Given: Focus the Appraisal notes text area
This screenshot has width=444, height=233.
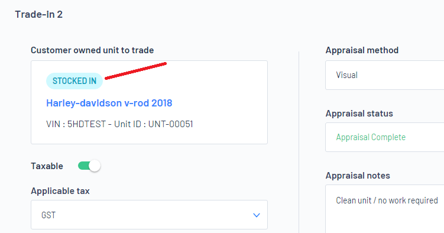Looking at the screenshot, I should pos(384,209).
